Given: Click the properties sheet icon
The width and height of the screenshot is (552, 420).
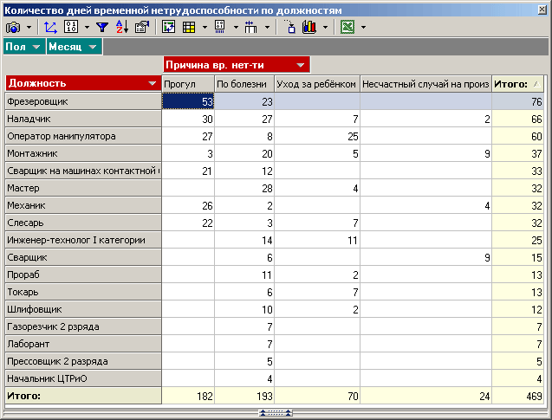Looking at the screenshot, I should (x=142, y=27).
